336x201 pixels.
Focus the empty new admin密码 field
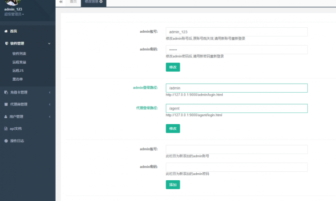pyautogui.click(x=237, y=167)
